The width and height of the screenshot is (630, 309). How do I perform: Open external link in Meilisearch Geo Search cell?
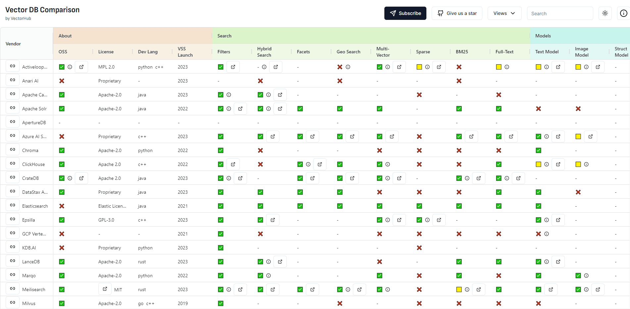pyautogui.click(x=360, y=289)
